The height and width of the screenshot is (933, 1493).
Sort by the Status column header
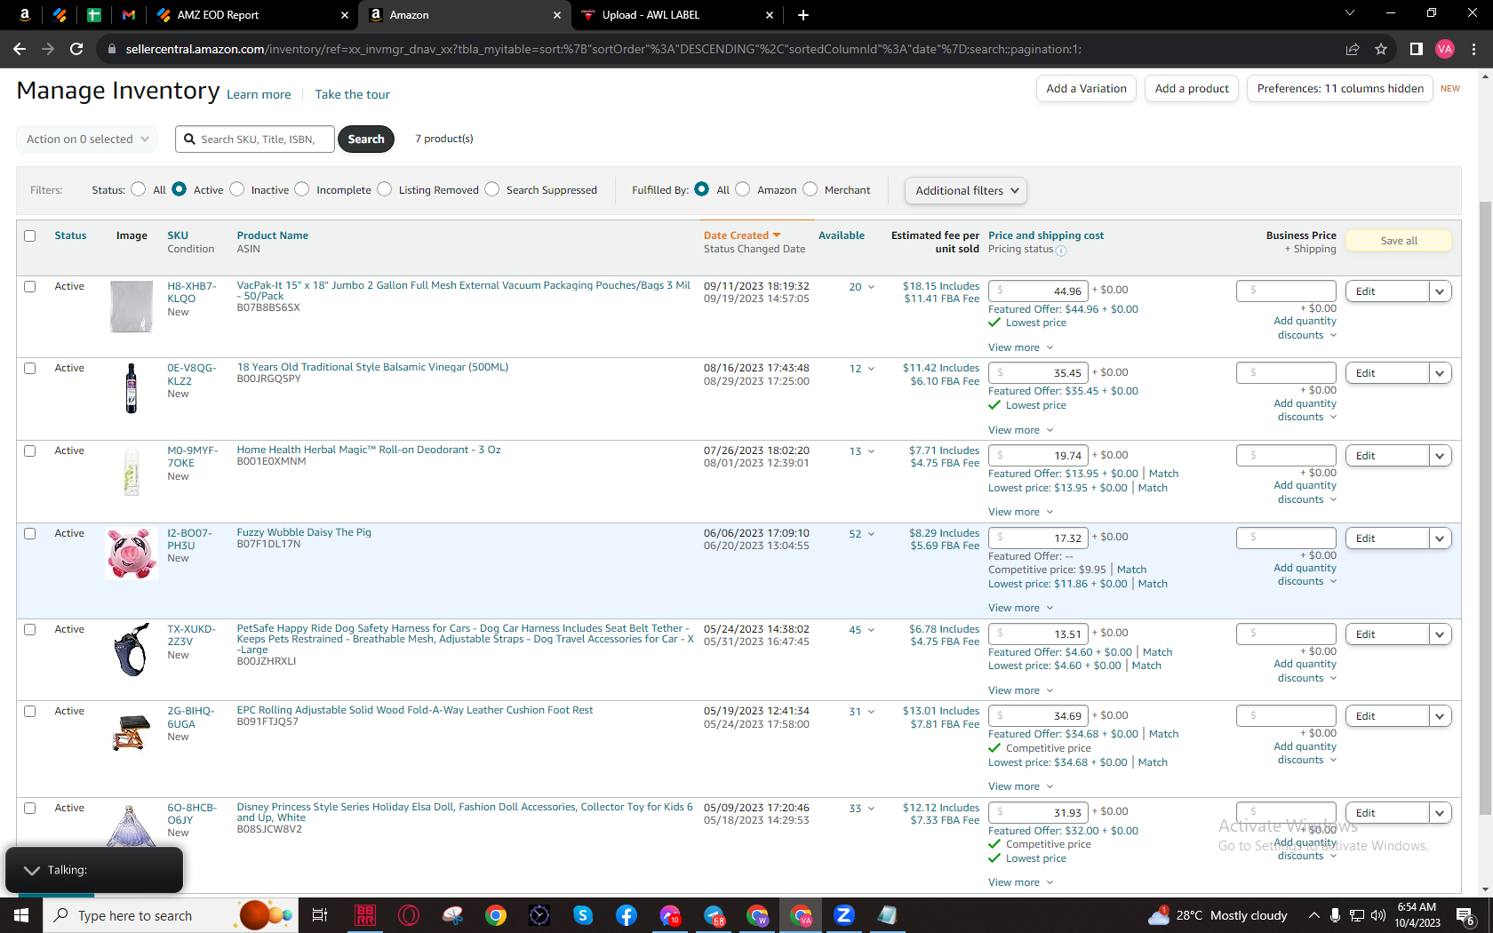(x=70, y=235)
